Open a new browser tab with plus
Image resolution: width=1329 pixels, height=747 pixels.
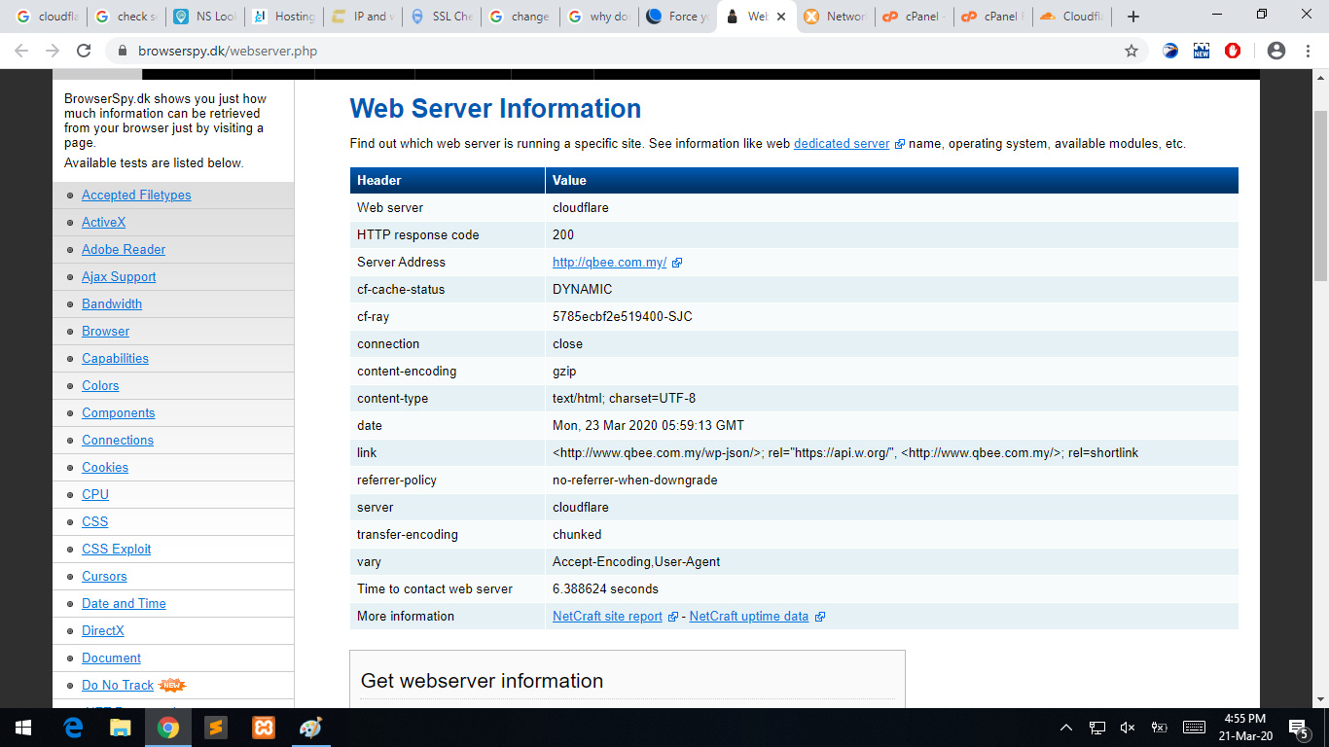[x=1133, y=17]
